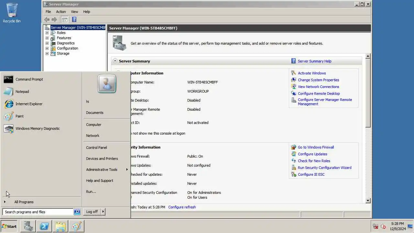Click the Configure refresh link
This screenshot has width=414, height=233.
click(x=182, y=207)
